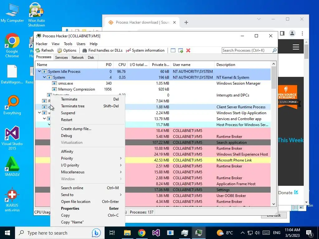This screenshot has width=319, height=239.
Task: Launch the IKARUS anti.virus desktop shortcut
Action: pyautogui.click(x=12, y=199)
